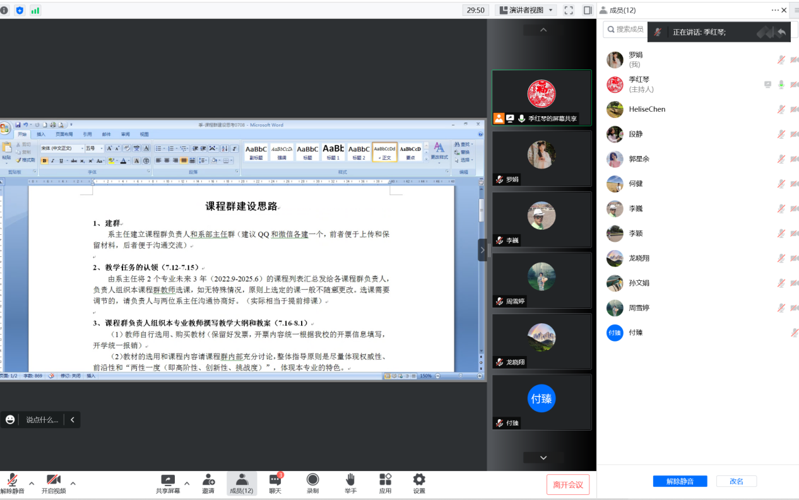799x500 pixels.
Task: Click the fullscreen icon in top bar
Action: click(569, 10)
